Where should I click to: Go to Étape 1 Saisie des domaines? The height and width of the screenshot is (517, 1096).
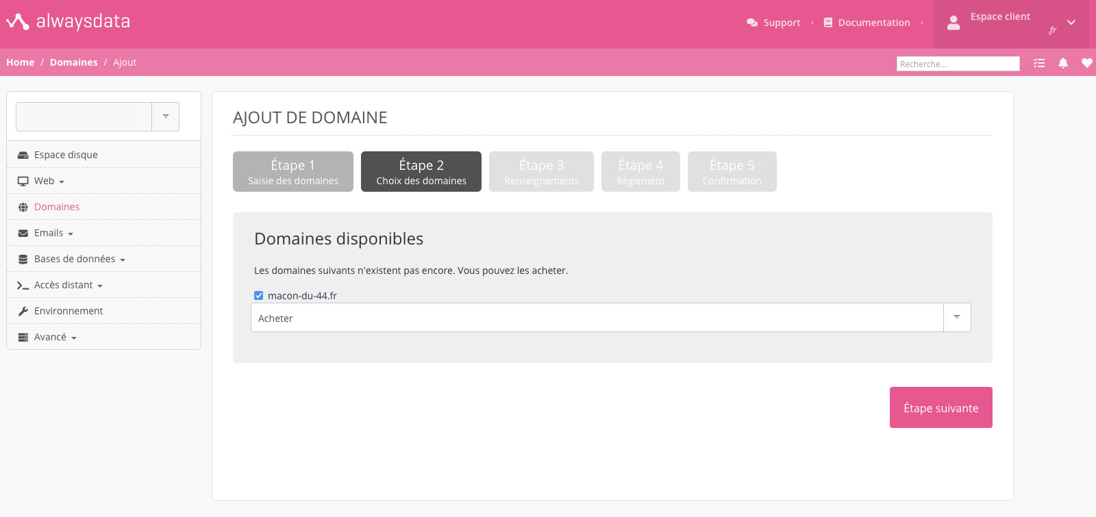(x=293, y=172)
